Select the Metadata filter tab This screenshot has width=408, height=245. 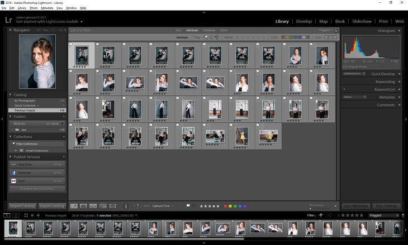[209, 30]
